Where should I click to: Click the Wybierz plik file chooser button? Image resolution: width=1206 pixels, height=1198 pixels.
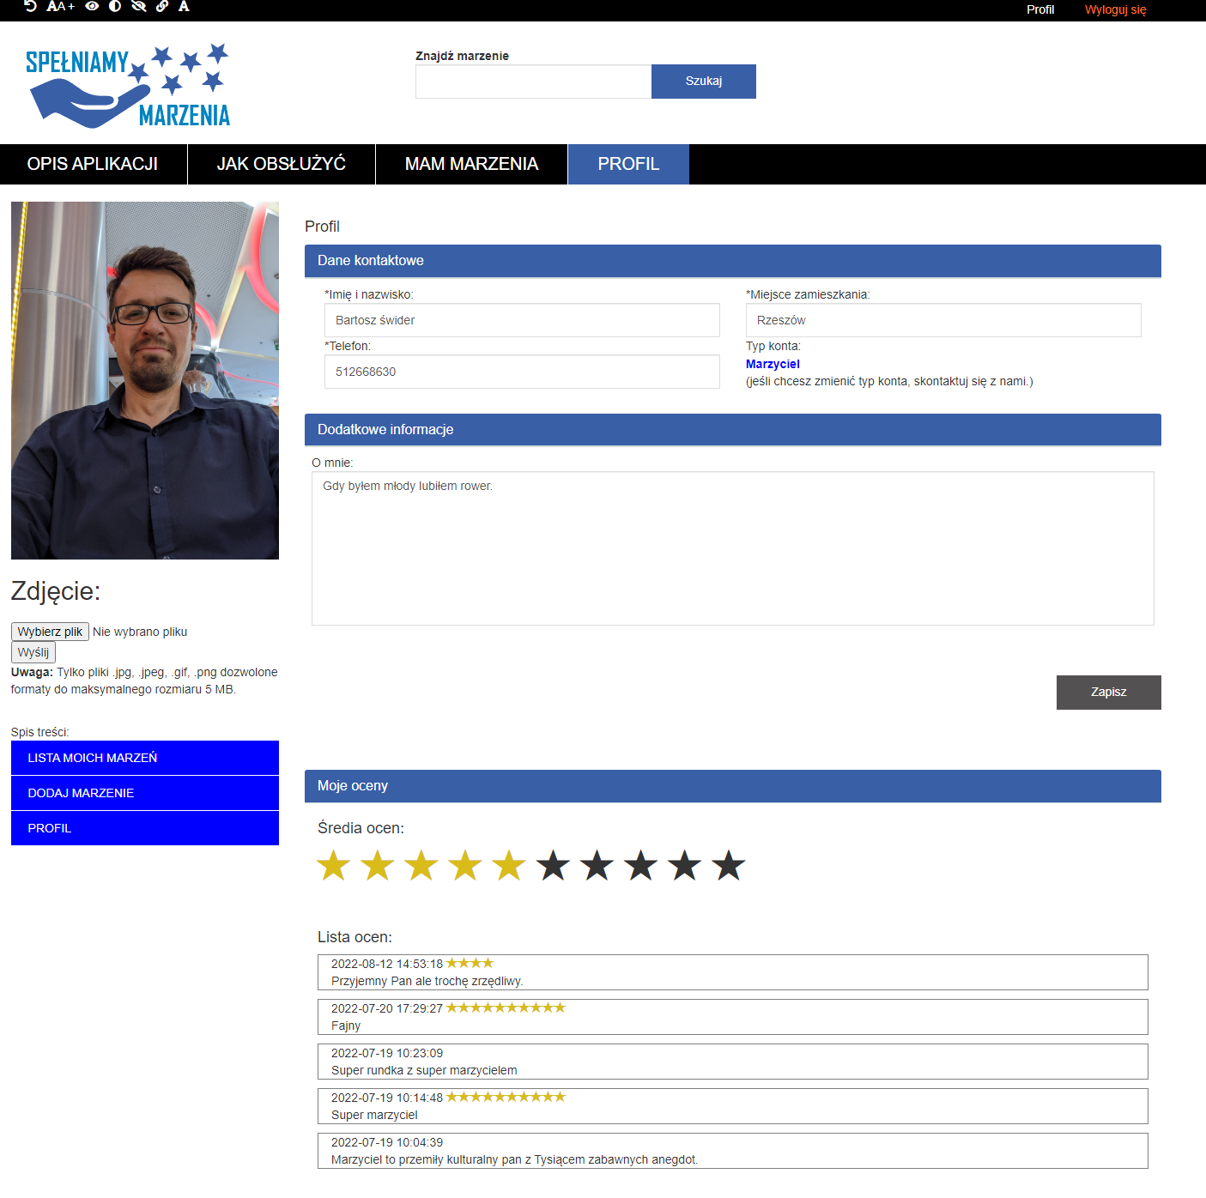(x=50, y=632)
